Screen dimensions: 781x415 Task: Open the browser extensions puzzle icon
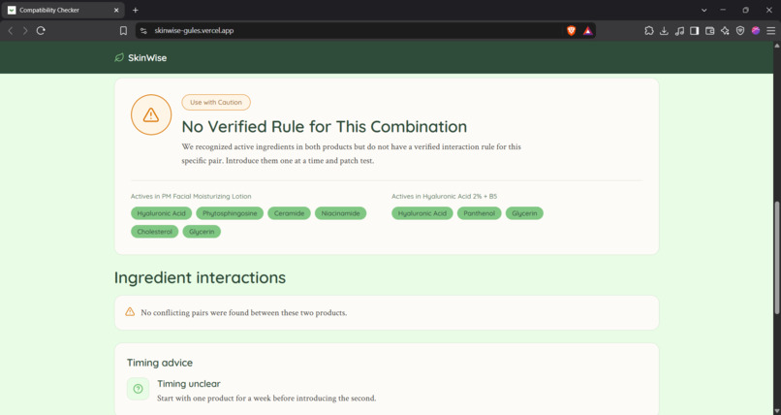point(649,31)
